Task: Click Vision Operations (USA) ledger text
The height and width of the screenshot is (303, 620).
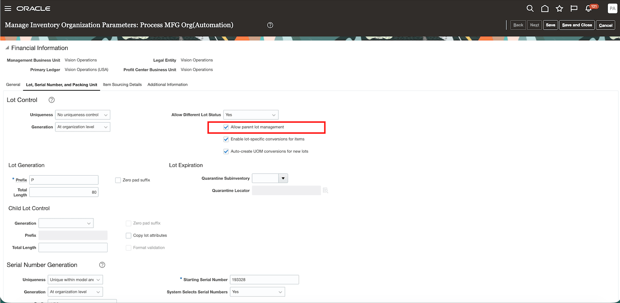Action: pyautogui.click(x=86, y=69)
